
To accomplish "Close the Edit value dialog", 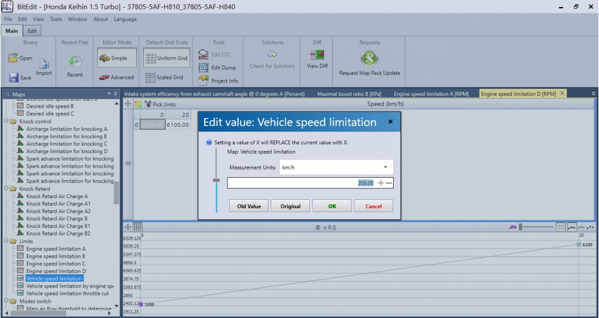I will [x=390, y=122].
